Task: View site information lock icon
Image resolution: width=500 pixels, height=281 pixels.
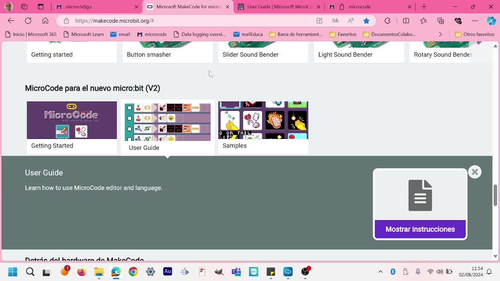Action: [66, 21]
